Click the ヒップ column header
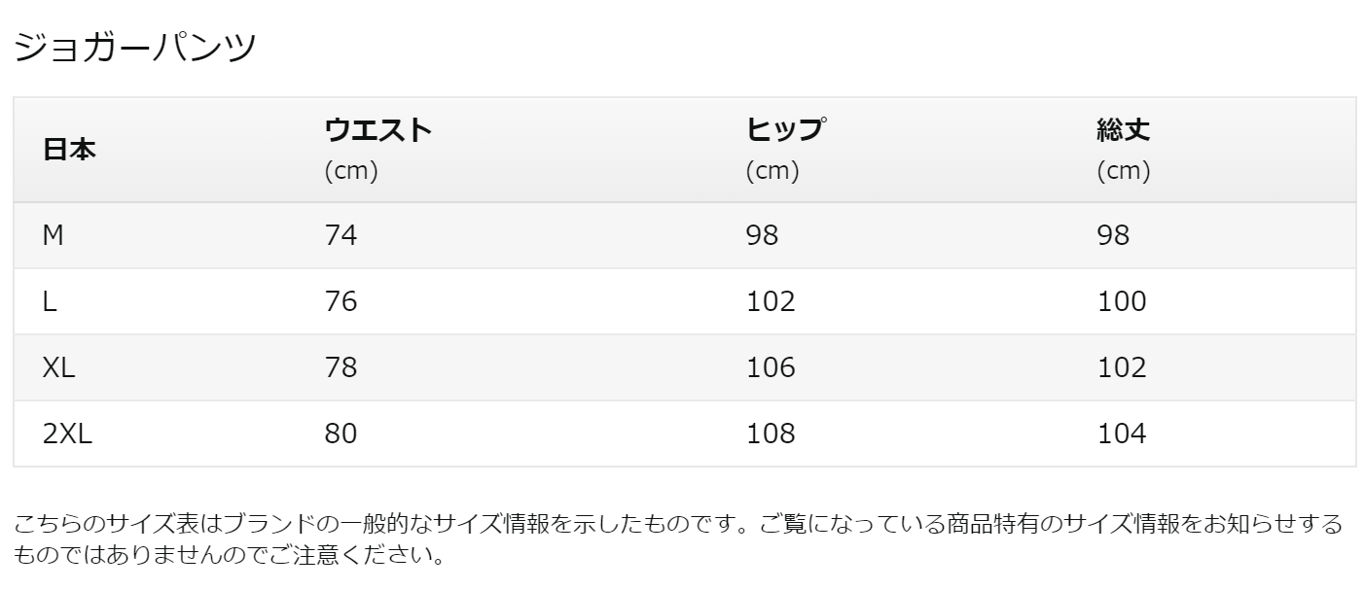 (x=786, y=130)
